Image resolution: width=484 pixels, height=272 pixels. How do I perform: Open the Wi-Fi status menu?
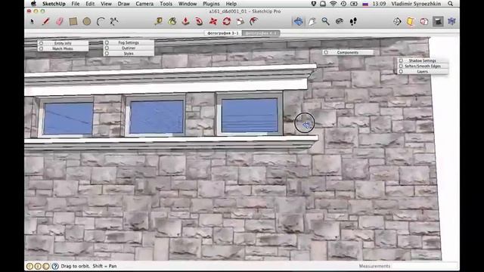click(333, 4)
